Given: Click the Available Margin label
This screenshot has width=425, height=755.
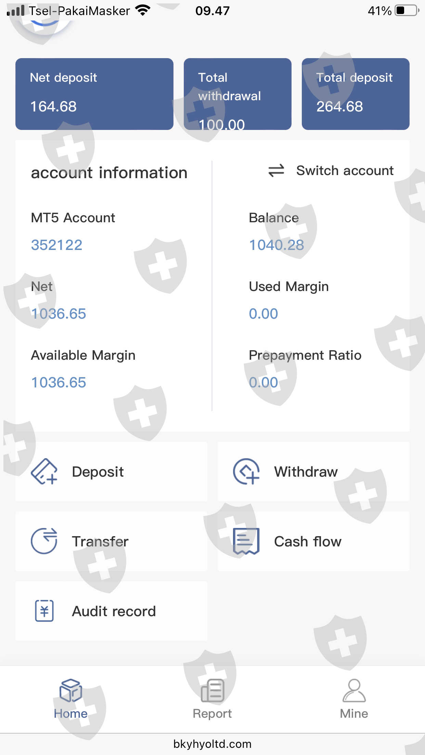Looking at the screenshot, I should (83, 355).
